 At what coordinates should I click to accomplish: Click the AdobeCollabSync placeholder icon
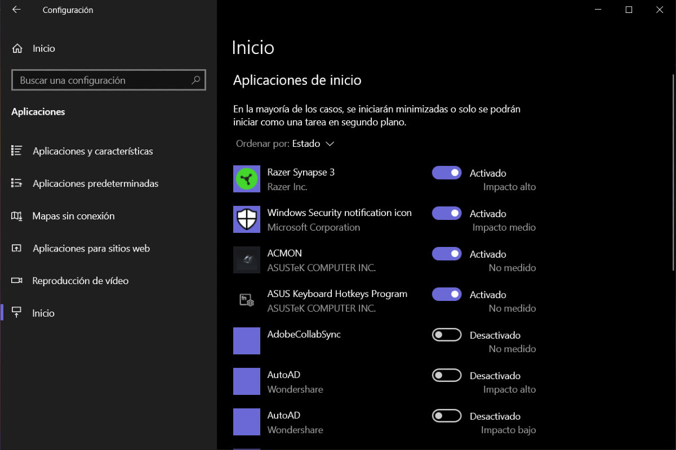(247, 341)
